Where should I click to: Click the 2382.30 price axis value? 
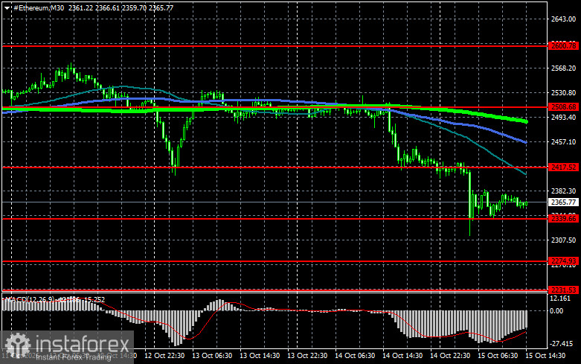point(563,191)
